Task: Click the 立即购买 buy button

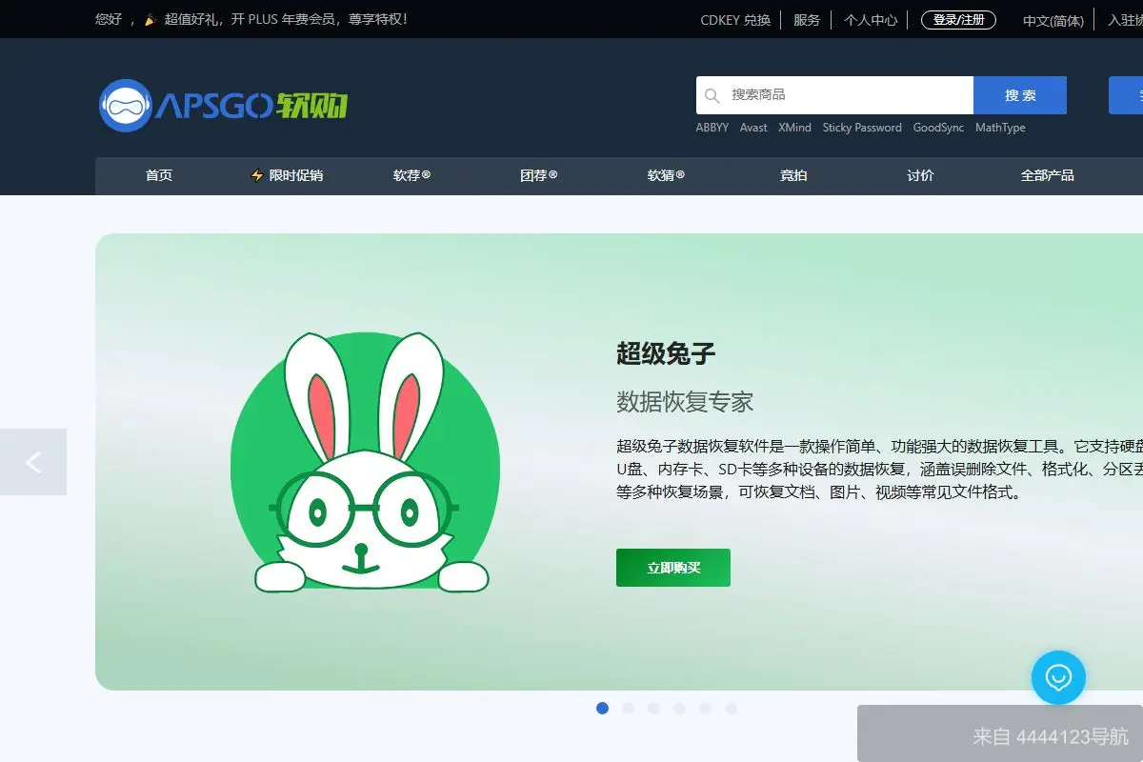Action: pyautogui.click(x=672, y=567)
